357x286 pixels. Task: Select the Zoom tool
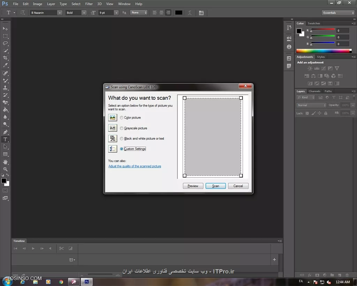[5, 169]
